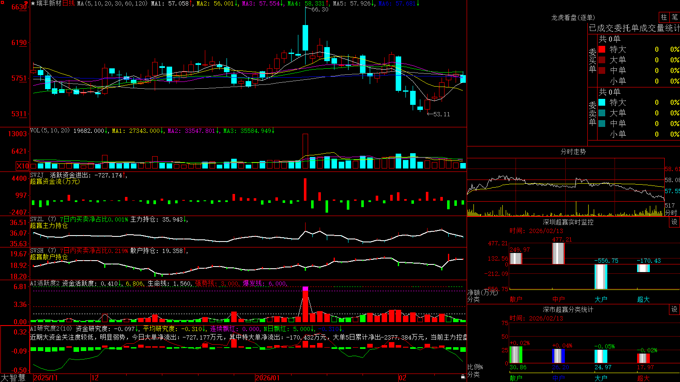This screenshot has height=382, width=680.
Task: Open the VOL(5,10,20) indicator label
Action: tap(50, 131)
